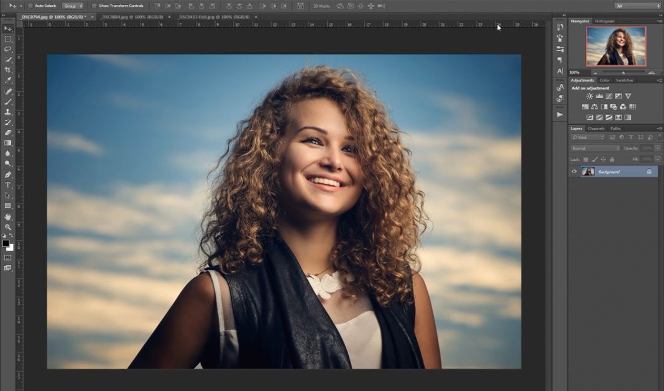Open the workspace switcher dropdown
Viewport: 664px width, 391px height.
tap(636, 6)
